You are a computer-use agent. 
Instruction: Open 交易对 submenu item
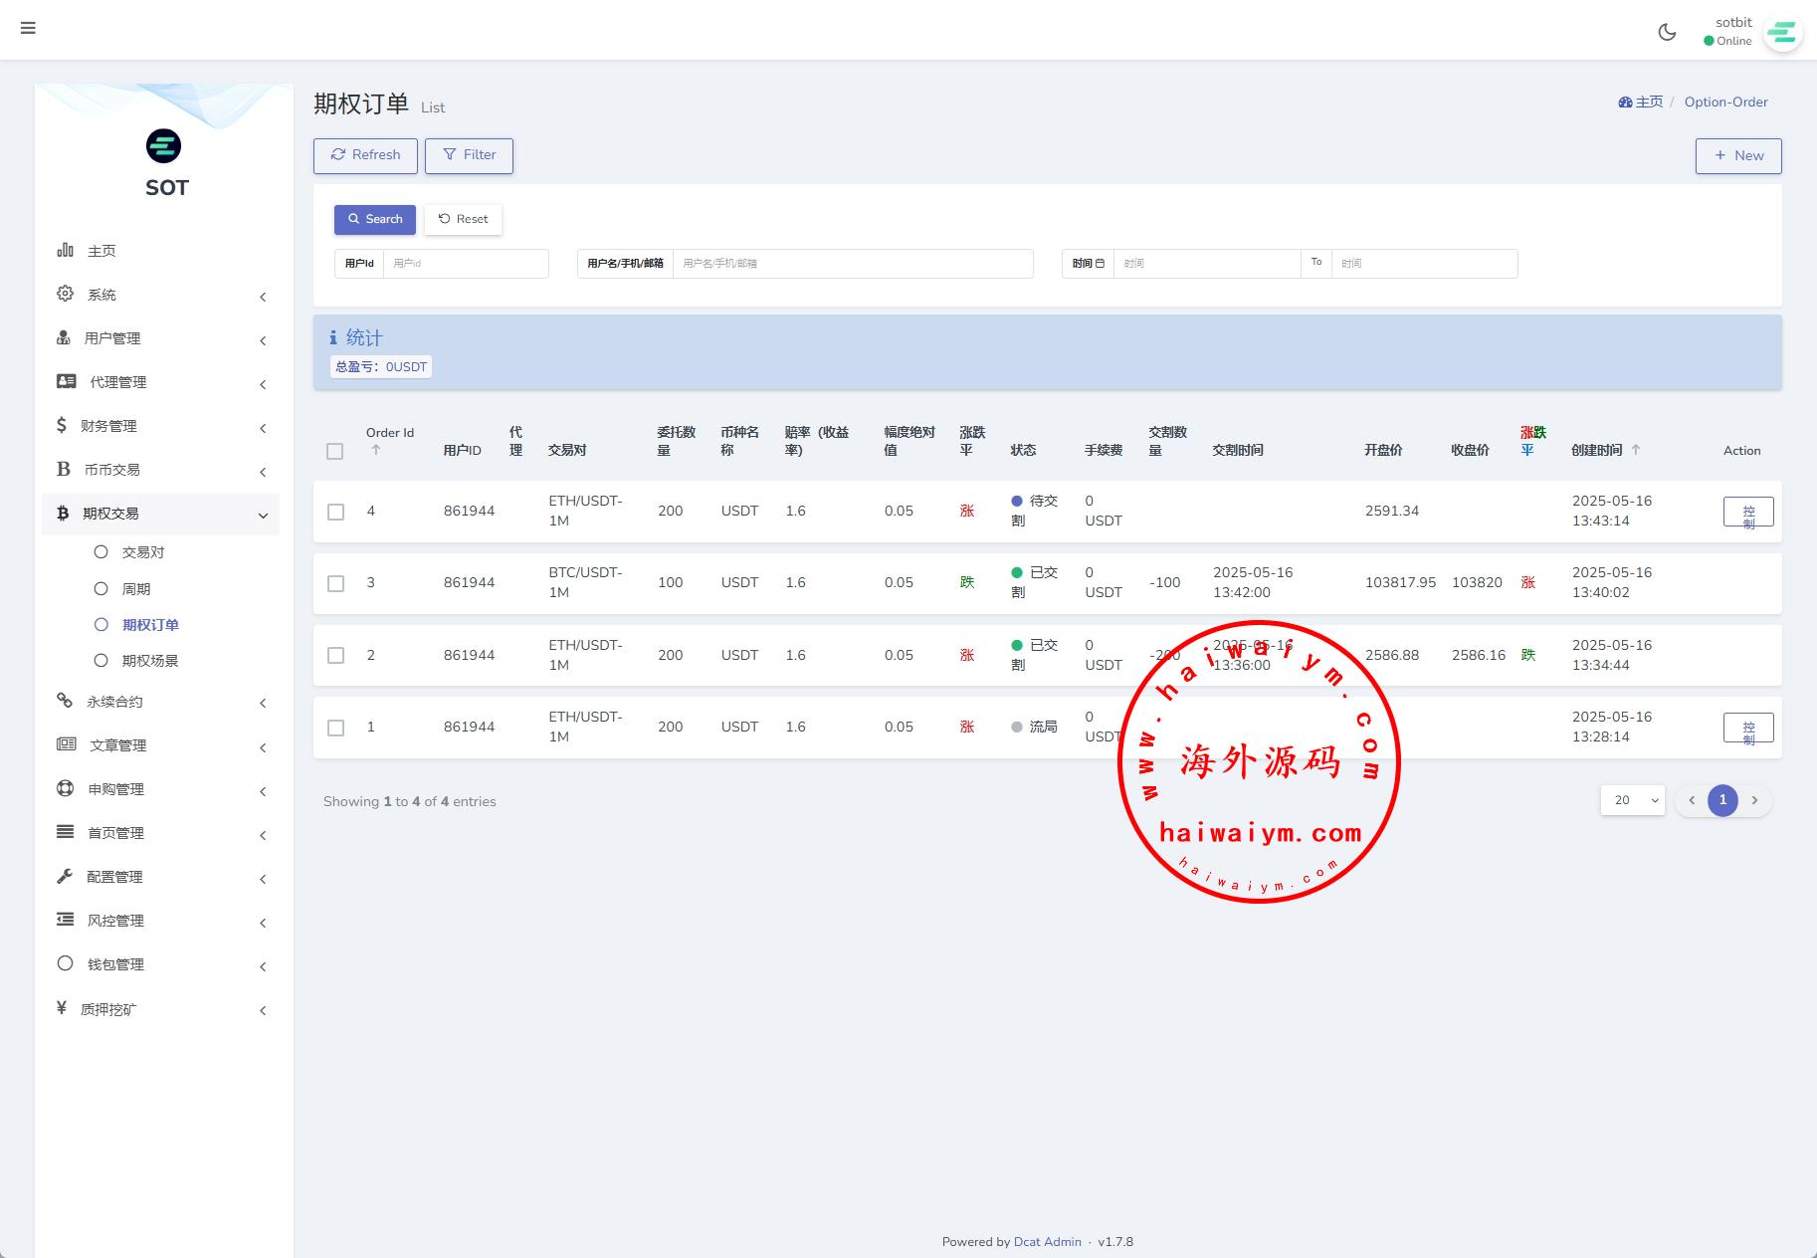click(142, 552)
